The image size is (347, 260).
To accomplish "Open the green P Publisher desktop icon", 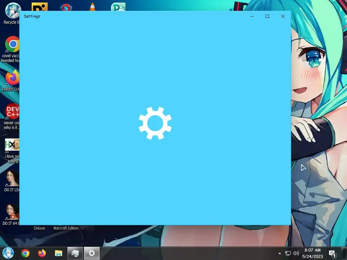I will (x=118, y=7).
